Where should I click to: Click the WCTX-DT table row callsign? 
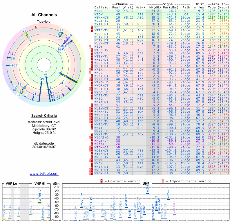click(x=101, y=40)
